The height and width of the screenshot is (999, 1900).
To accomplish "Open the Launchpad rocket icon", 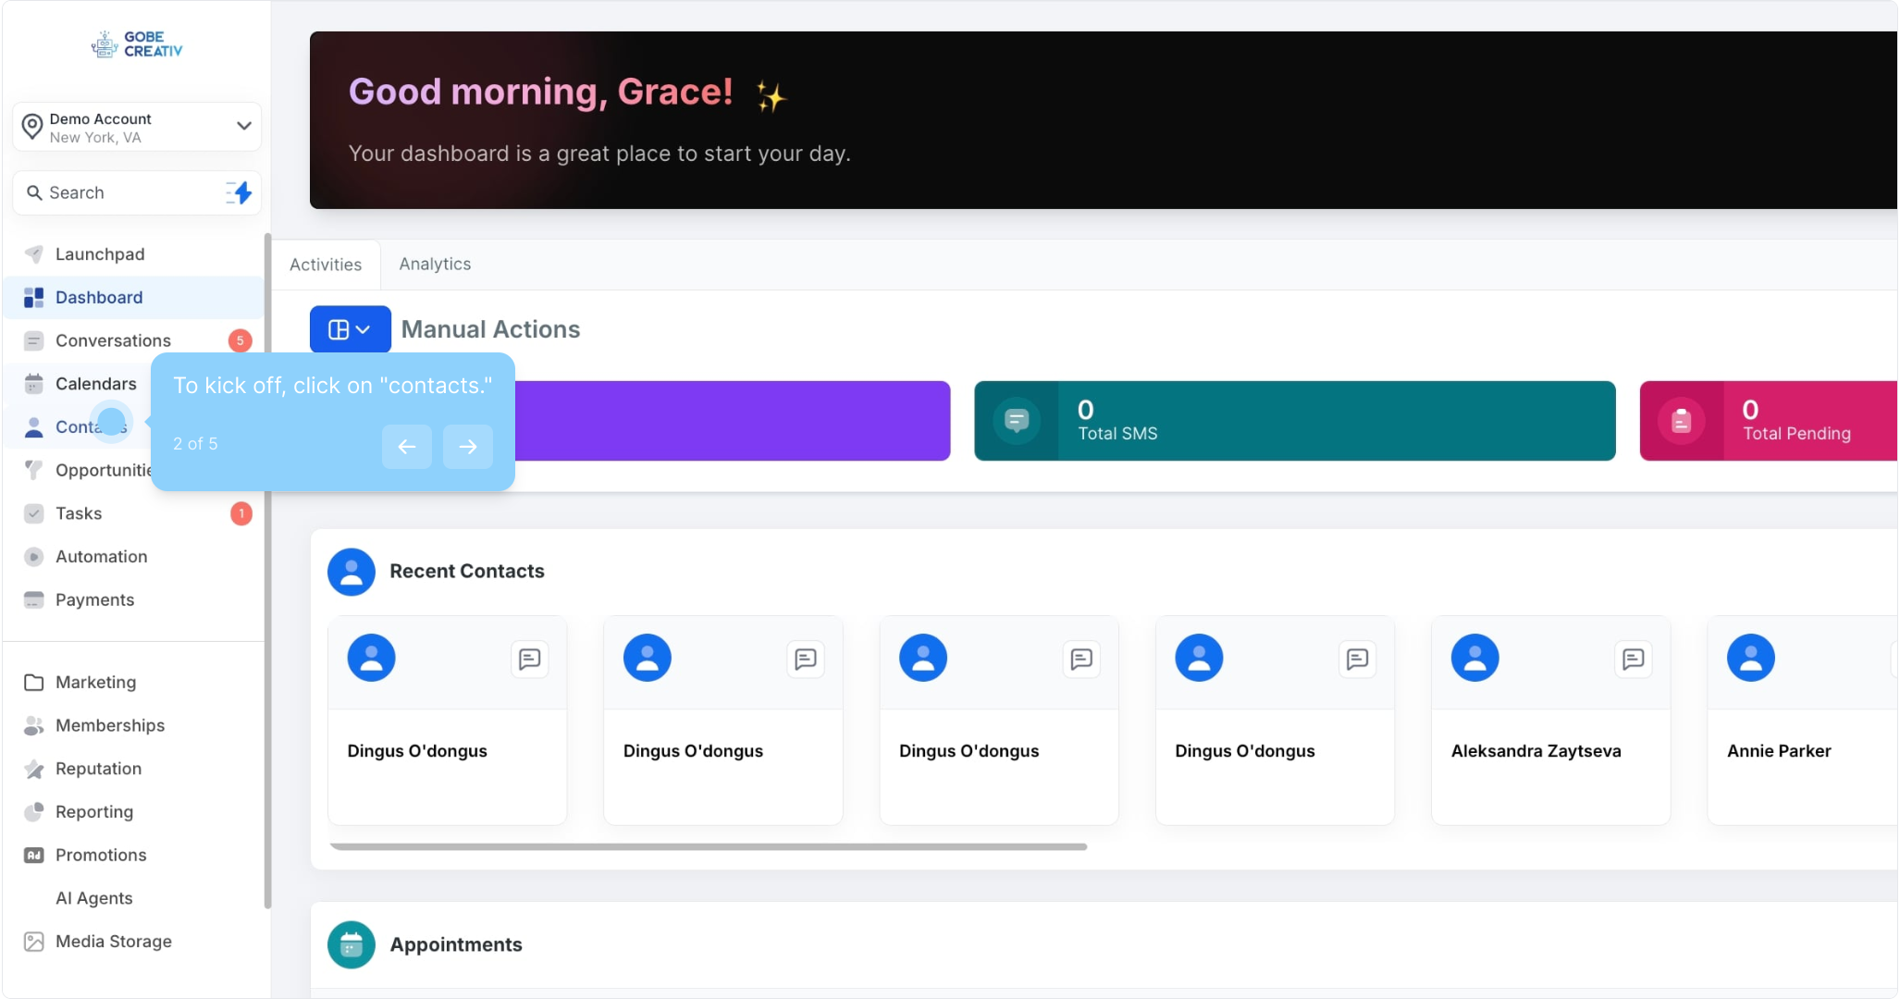I will click(34, 254).
